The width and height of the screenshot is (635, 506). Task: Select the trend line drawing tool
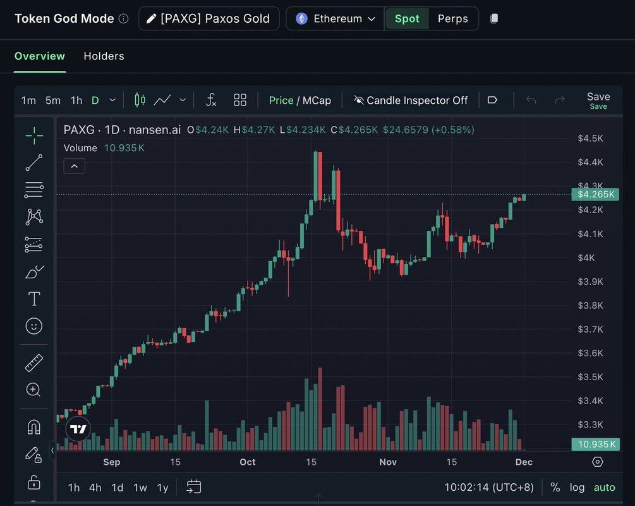coord(34,163)
